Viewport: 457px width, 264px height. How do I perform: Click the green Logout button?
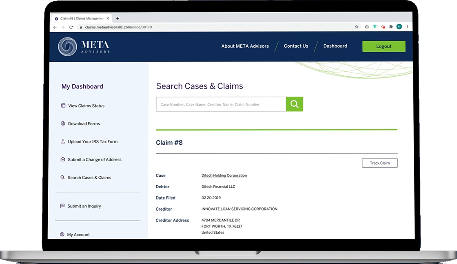384,46
